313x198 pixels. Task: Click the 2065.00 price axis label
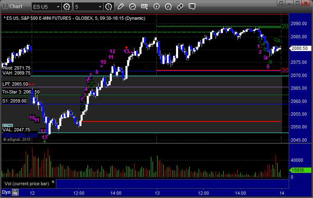coord(299,89)
